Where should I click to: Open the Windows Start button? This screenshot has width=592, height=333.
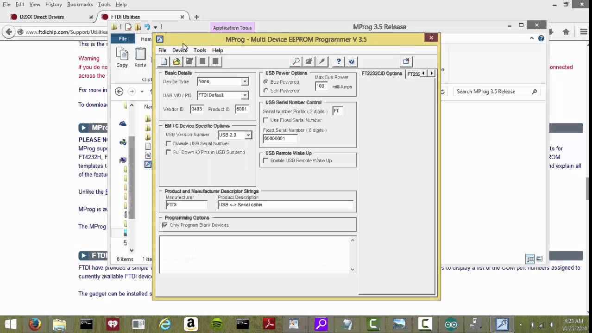pos(11,324)
